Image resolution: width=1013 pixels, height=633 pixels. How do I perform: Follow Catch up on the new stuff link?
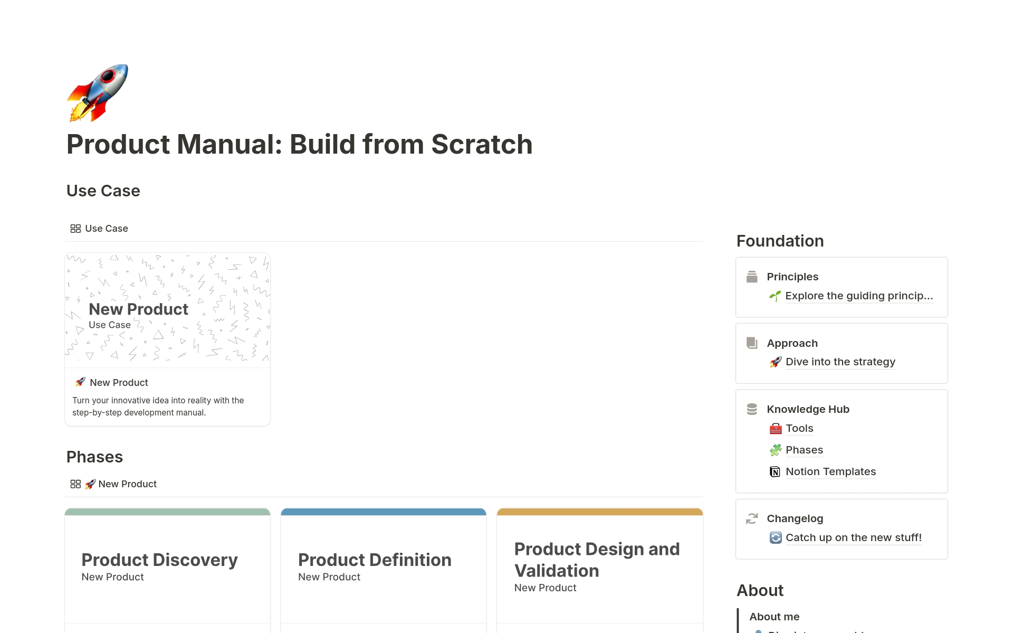(x=853, y=537)
